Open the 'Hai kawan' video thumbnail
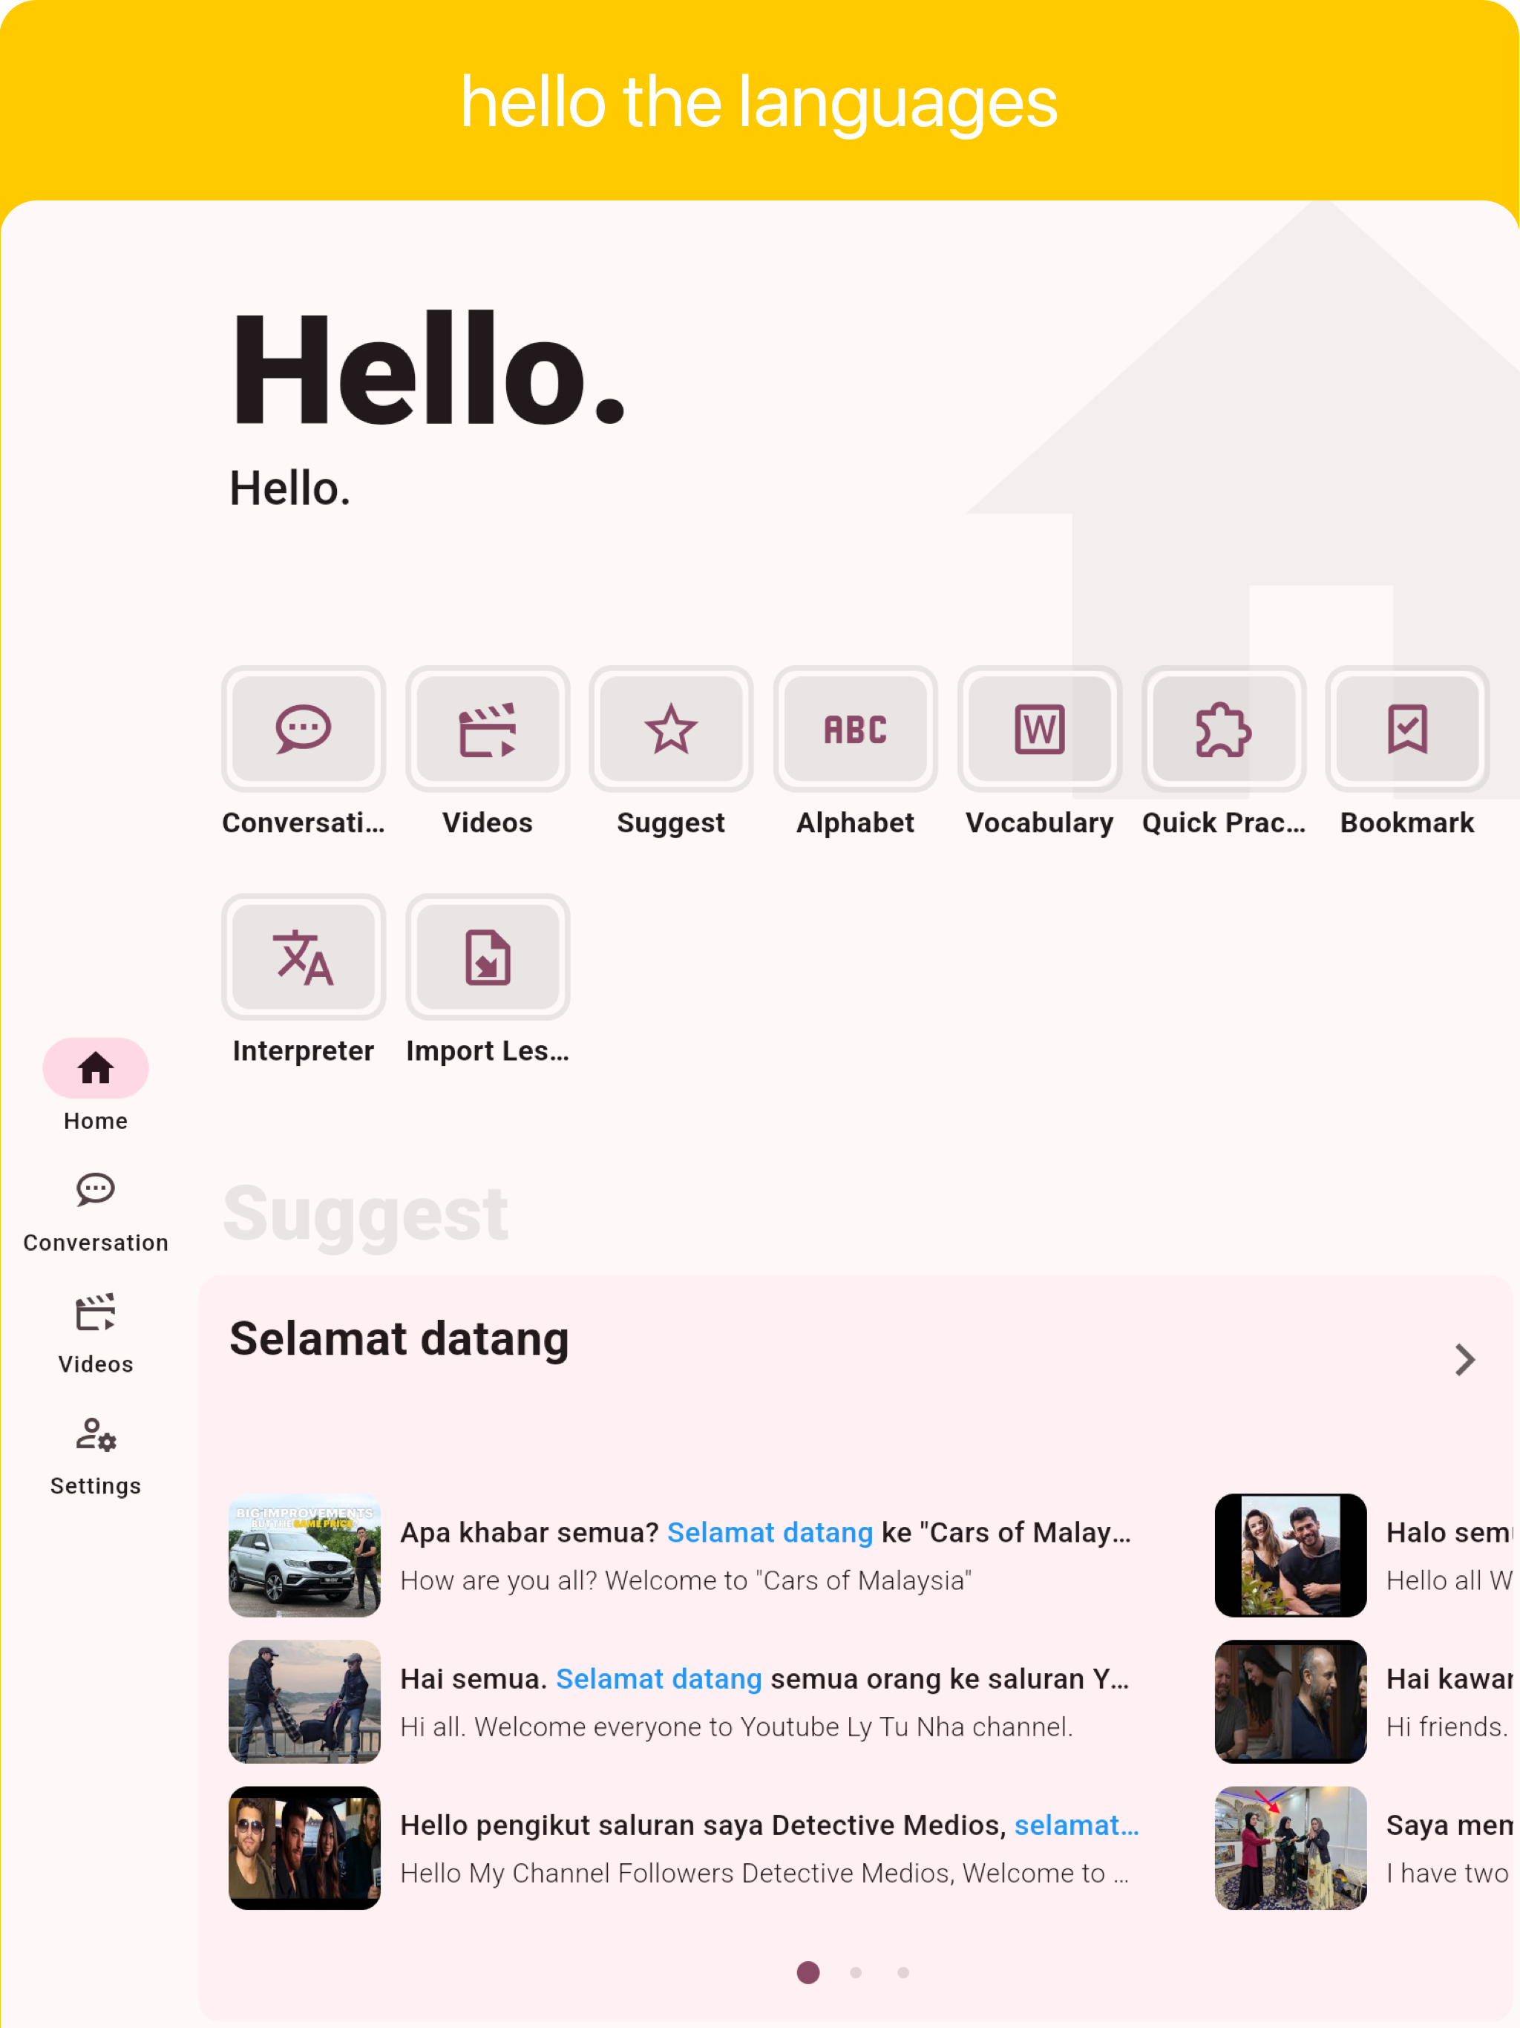This screenshot has width=1520, height=2028. (x=1290, y=1701)
